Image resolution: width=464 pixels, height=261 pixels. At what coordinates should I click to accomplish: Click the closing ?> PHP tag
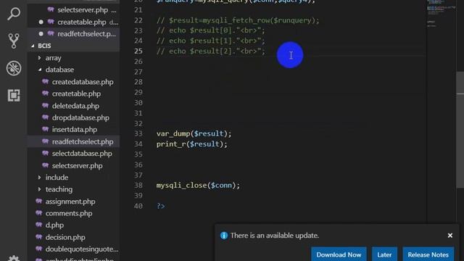(x=161, y=206)
